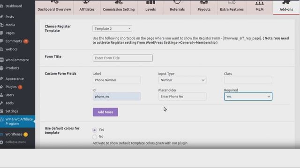
Task: Click the Input Type dropdown chevron
Action: click(x=203, y=80)
